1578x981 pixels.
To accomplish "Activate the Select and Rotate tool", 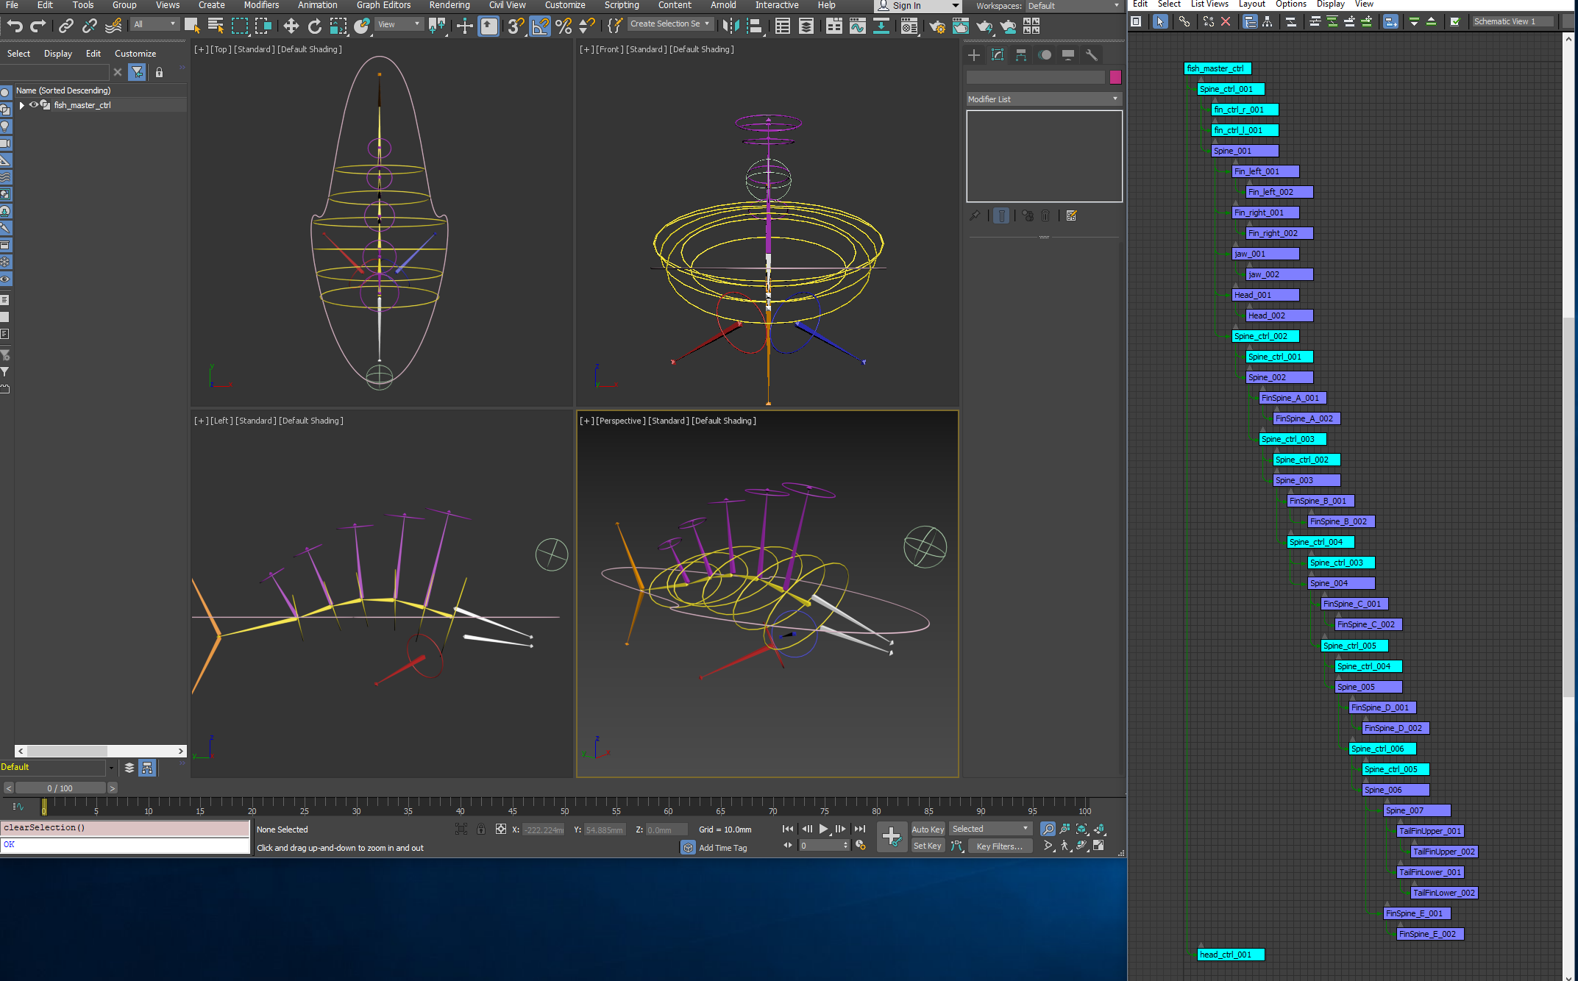I will click(315, 26).
